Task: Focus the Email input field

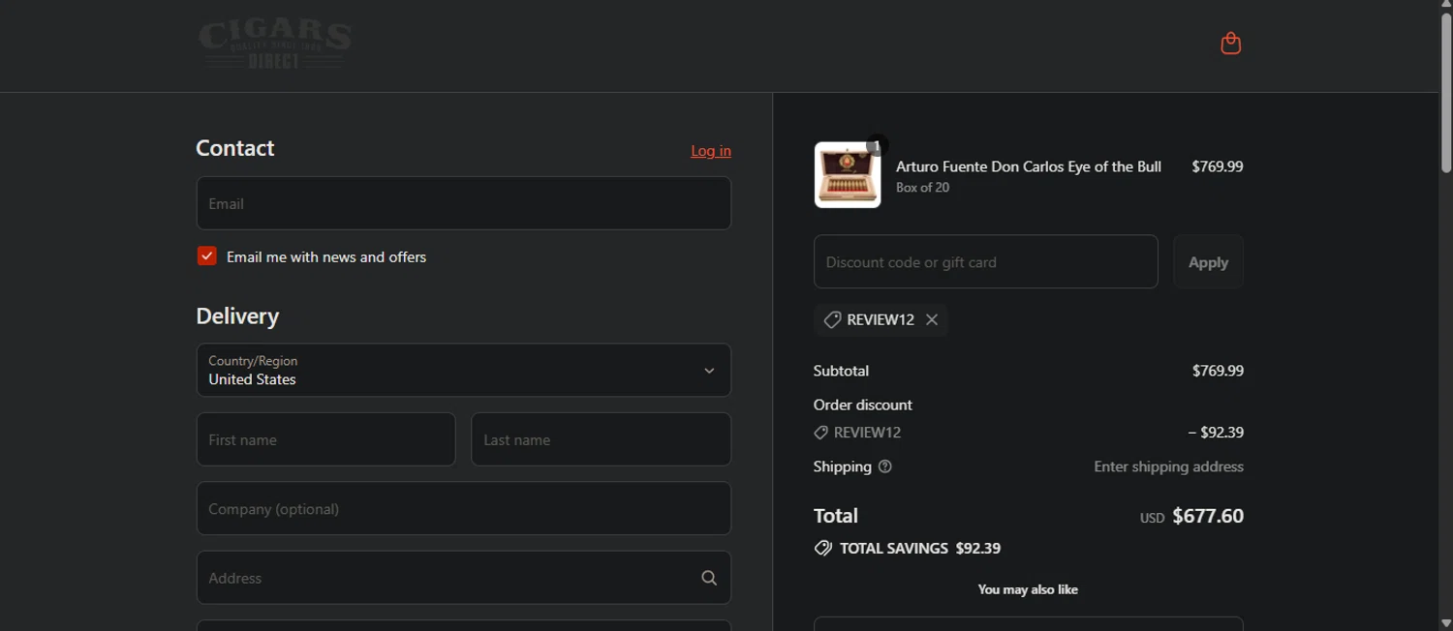Action: pyautogui.click(x=464, y=203)
